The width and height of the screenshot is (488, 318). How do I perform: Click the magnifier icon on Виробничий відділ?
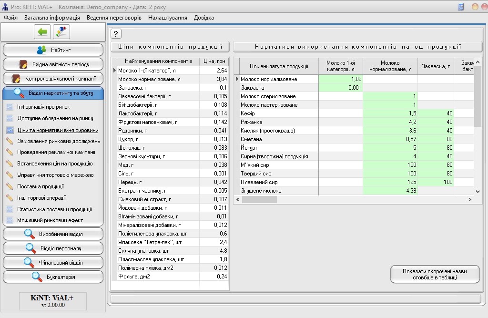pyautogui.click(x=30, y=234)
